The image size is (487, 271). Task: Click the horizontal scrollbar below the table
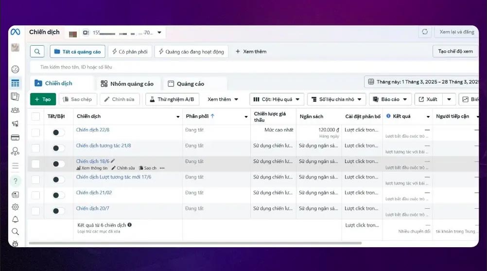(x=195, y=243)
